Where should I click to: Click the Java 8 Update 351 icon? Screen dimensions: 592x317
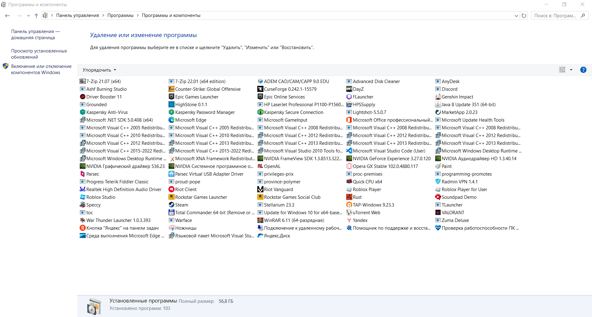[438, 104]
